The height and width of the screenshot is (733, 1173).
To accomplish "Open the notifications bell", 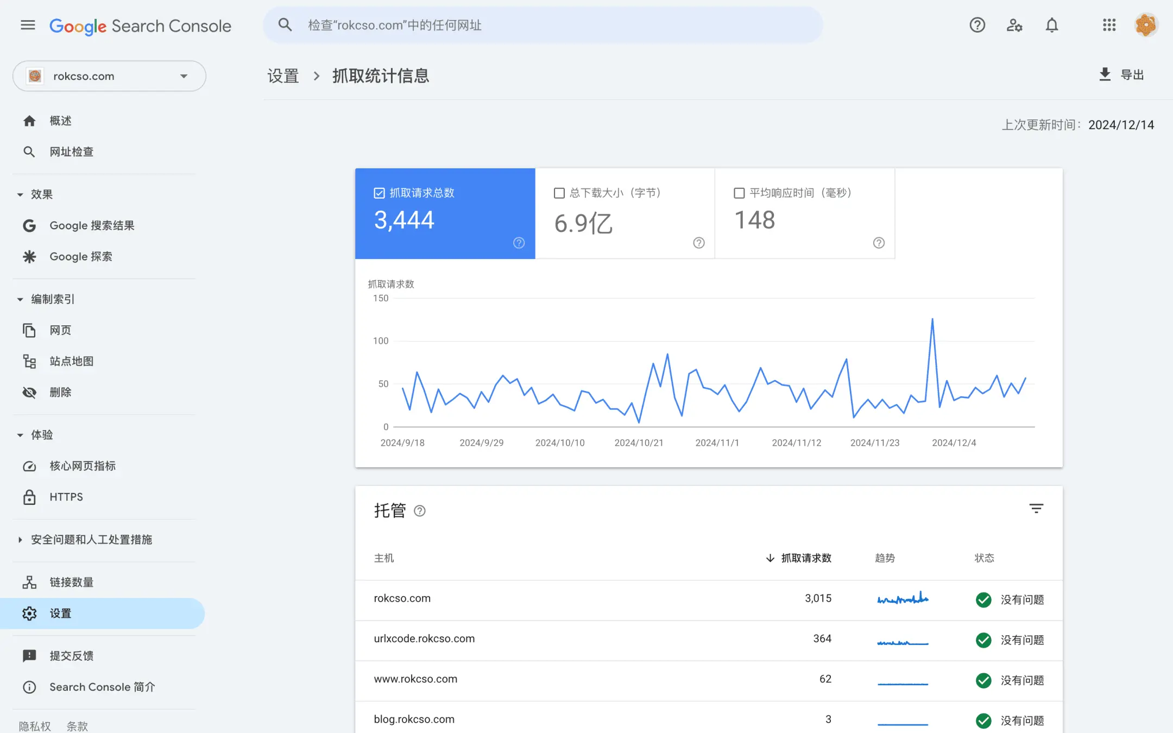I will click(x=1052, y=25).
